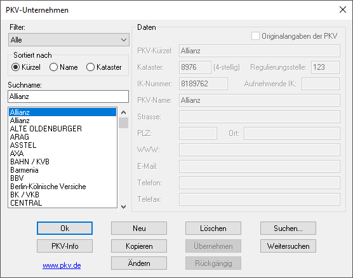
Task: Click the Ort field
Action: click(292, 133)
